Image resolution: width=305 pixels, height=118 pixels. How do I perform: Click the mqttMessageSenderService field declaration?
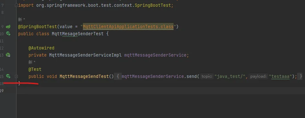(155, 55)
